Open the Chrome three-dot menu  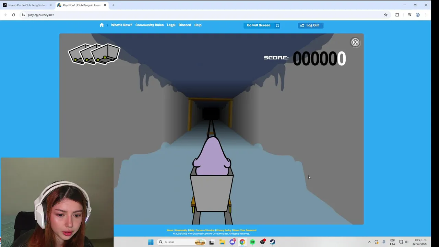click(x=426, y=15)
